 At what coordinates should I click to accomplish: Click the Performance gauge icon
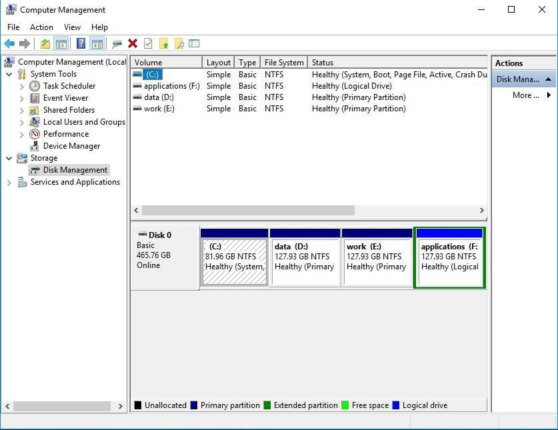(x=35, y=134)
